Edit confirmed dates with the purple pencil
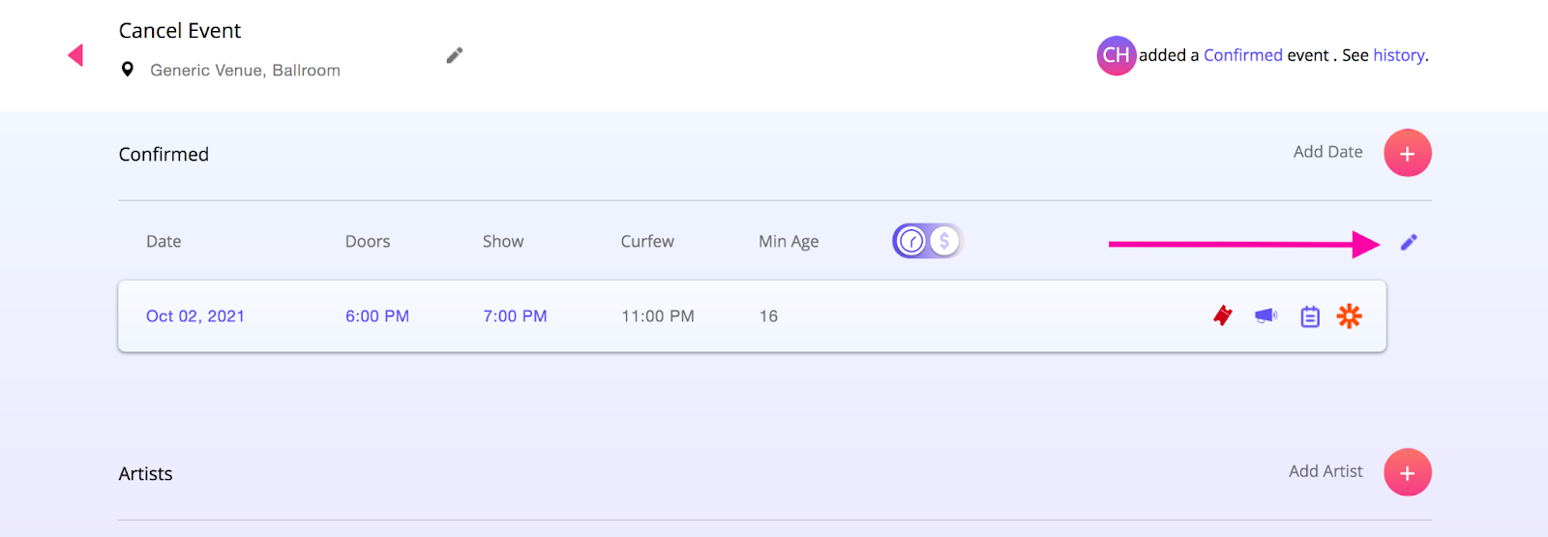The width and height of the screenshot is (1548, 537). click(x=1409, y=242)
